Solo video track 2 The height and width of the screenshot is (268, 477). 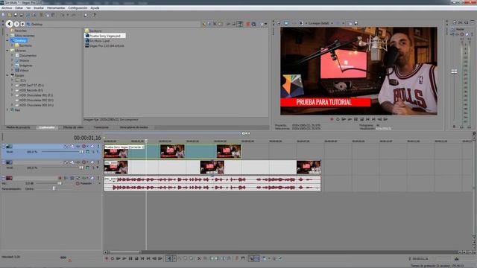click(x=98, y=162)
